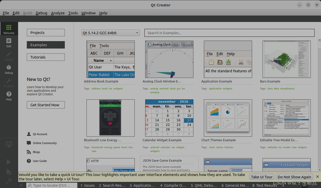Open the Bars Example thumbnail

click(x=287, y=59)
